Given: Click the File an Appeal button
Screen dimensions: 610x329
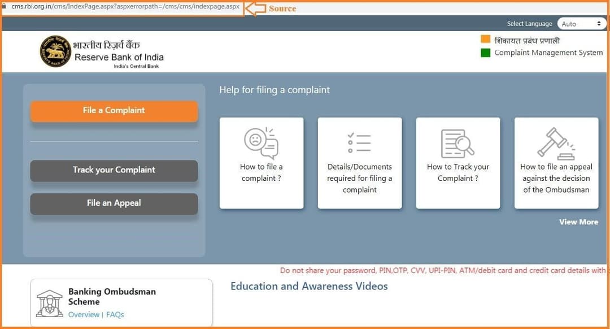Looking at the screenshot, I should (x=114, y=204).
